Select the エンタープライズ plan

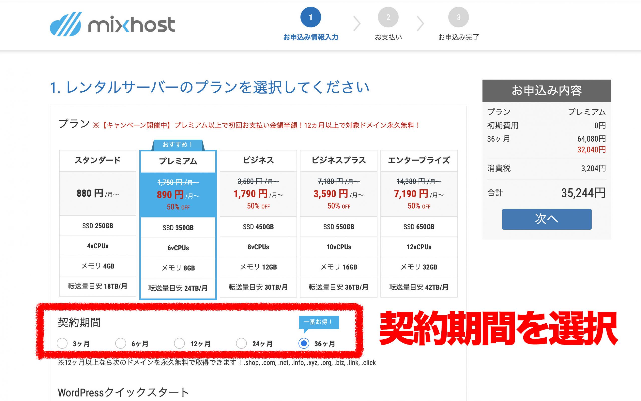coord(419,161)
